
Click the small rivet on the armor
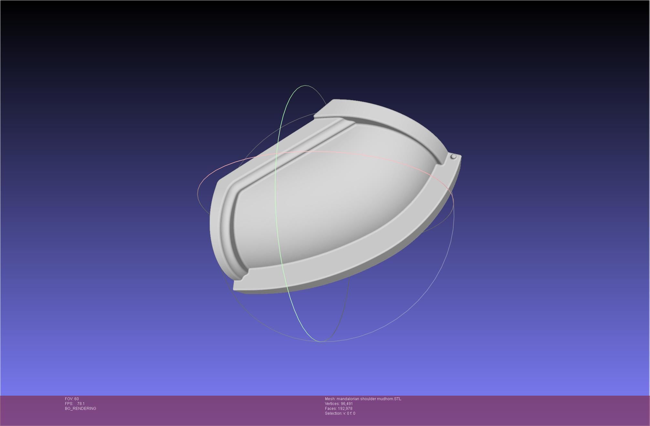point(454,157)
